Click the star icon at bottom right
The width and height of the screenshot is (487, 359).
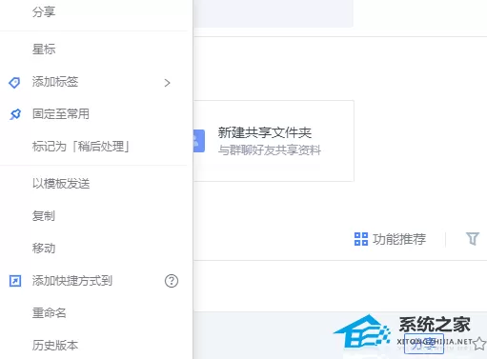[x=479, y=344]
